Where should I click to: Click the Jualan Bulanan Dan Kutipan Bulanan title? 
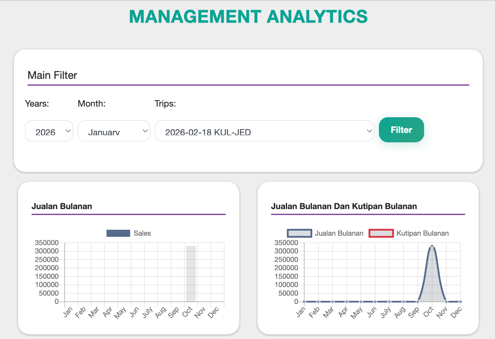(344, 206)
